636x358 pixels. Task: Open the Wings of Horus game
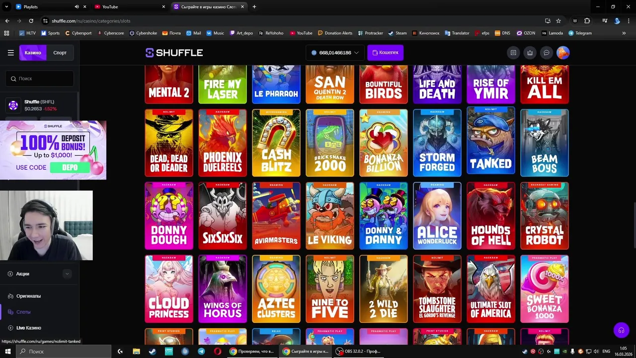tap(223, 289)
